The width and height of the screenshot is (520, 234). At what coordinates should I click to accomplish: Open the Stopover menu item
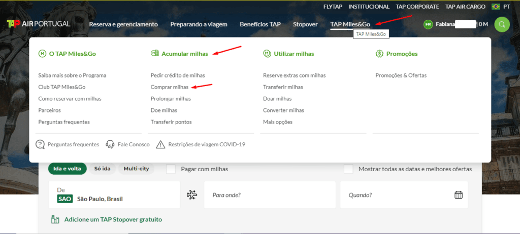click(x=305, y=24)
